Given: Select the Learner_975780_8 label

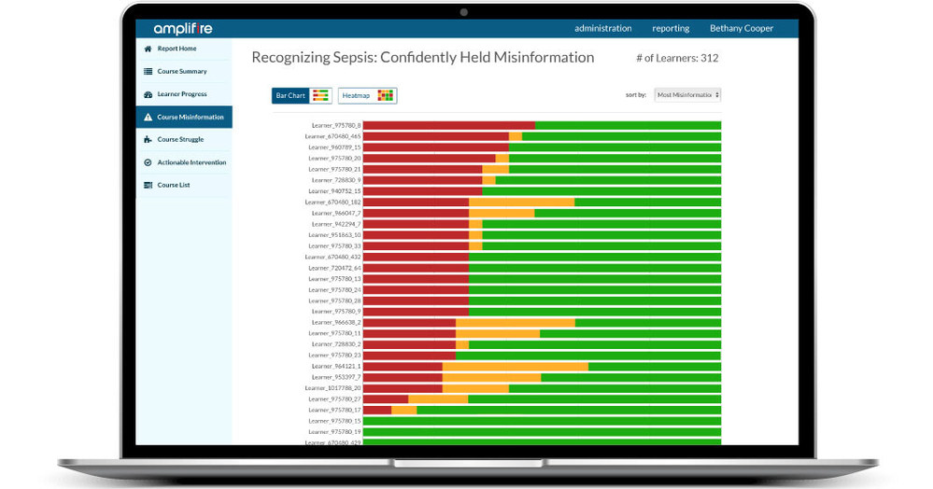Looking at the screenshot, I should [x=334, y=125].
